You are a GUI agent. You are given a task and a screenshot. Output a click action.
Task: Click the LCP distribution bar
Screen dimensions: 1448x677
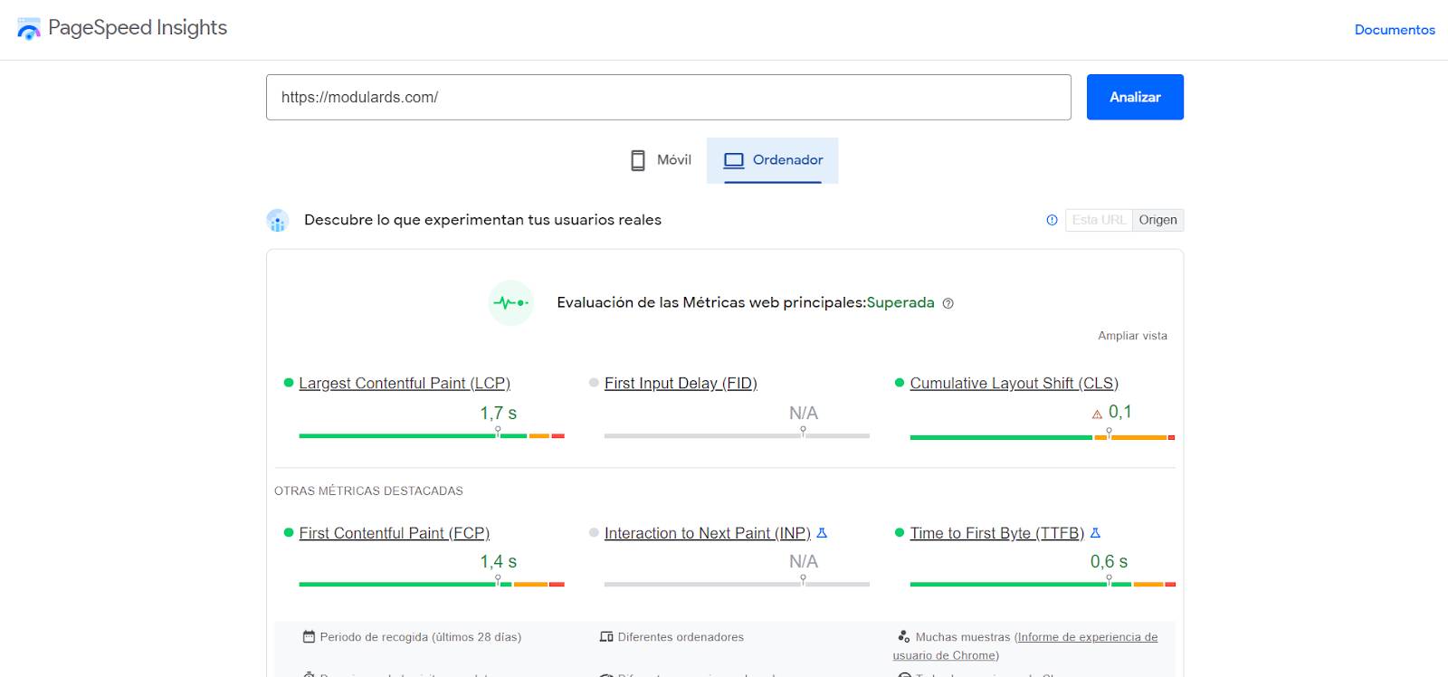click(x=432, y=436)
